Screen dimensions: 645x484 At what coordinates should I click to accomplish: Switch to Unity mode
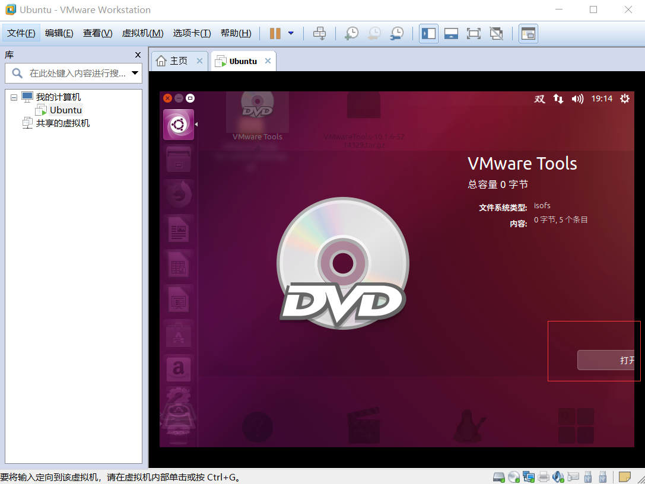(x=497, y=33)
